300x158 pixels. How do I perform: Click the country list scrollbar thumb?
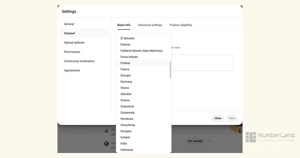tap(170, 69)
